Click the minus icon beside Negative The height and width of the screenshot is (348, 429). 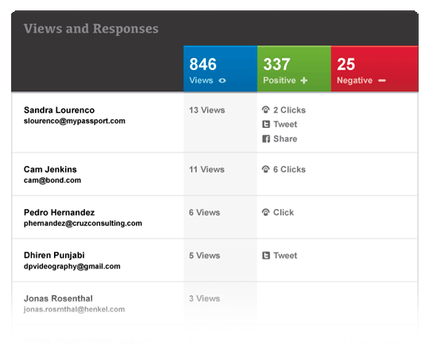click(x=382, y=80)
